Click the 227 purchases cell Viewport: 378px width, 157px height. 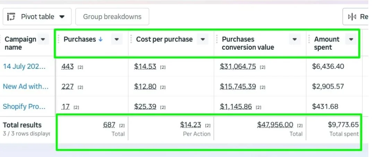pyautogui.click(x=68, y=86)
